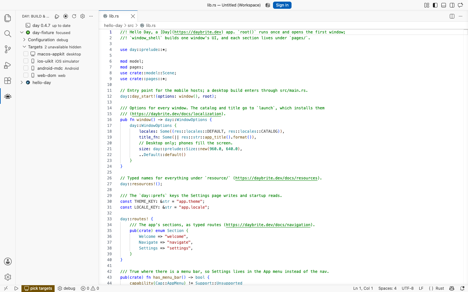Select macos-appkit desktop row label
This screenshot has width=468, height=292.
click(x=59, y=54)
